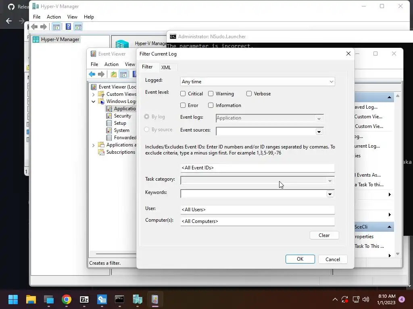Expand Applications and Services Logs node
The image size is (413, 309).
click(93, 145)
